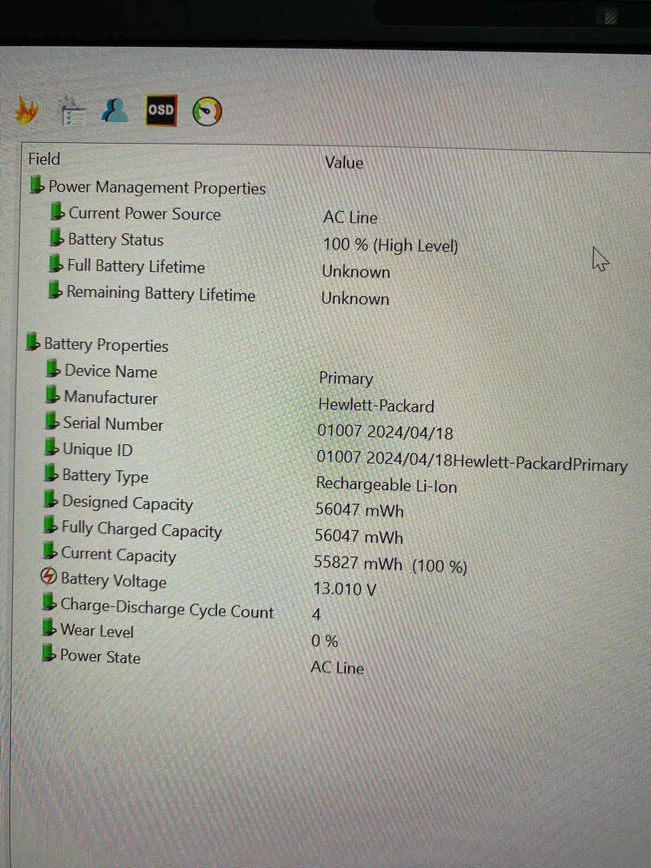651x868 pixels.
Task: Click the user support person icon
Action: (x=115, y=111)
